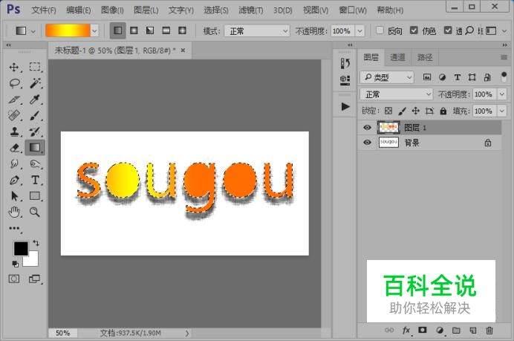Select the History Brush tool
Image resolution: width=514 pixels, height=341 pixels.
tap(35, 131)
